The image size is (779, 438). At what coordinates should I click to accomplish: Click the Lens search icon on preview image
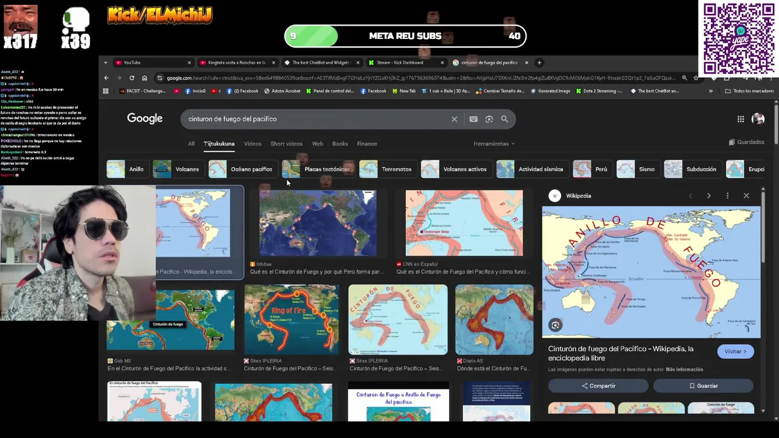click(x=555, y=325)
